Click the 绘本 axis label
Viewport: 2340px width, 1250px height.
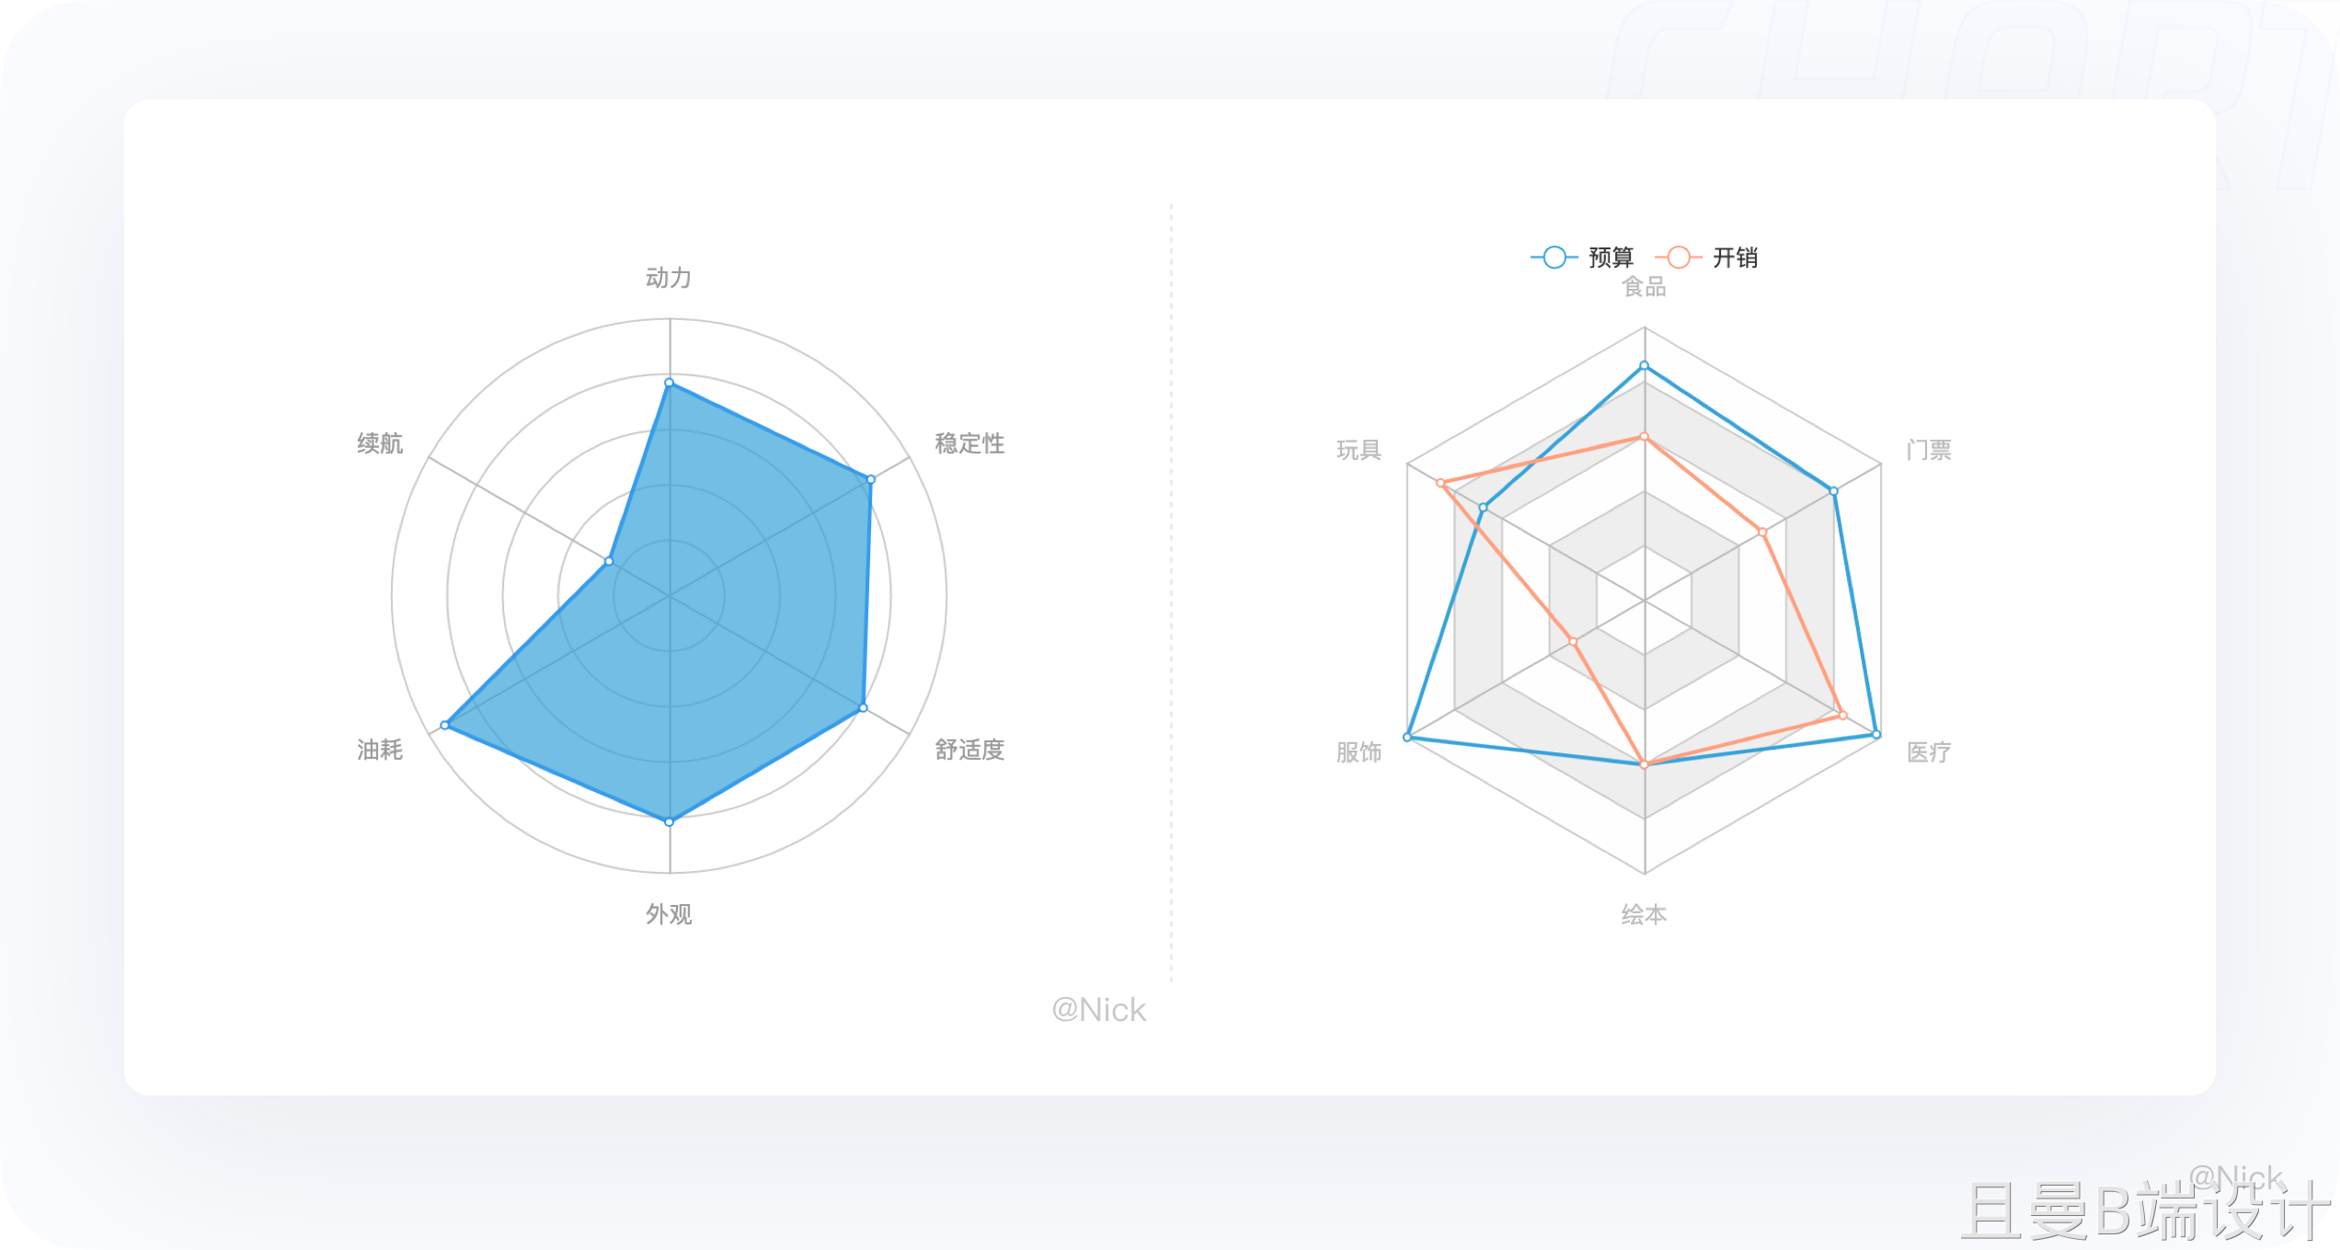click(1644, 914)
